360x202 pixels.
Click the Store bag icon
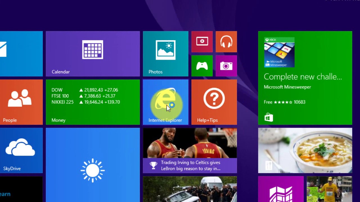coord(269,117)
